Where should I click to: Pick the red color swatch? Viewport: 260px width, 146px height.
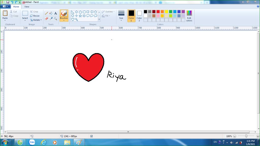point(158,11)
